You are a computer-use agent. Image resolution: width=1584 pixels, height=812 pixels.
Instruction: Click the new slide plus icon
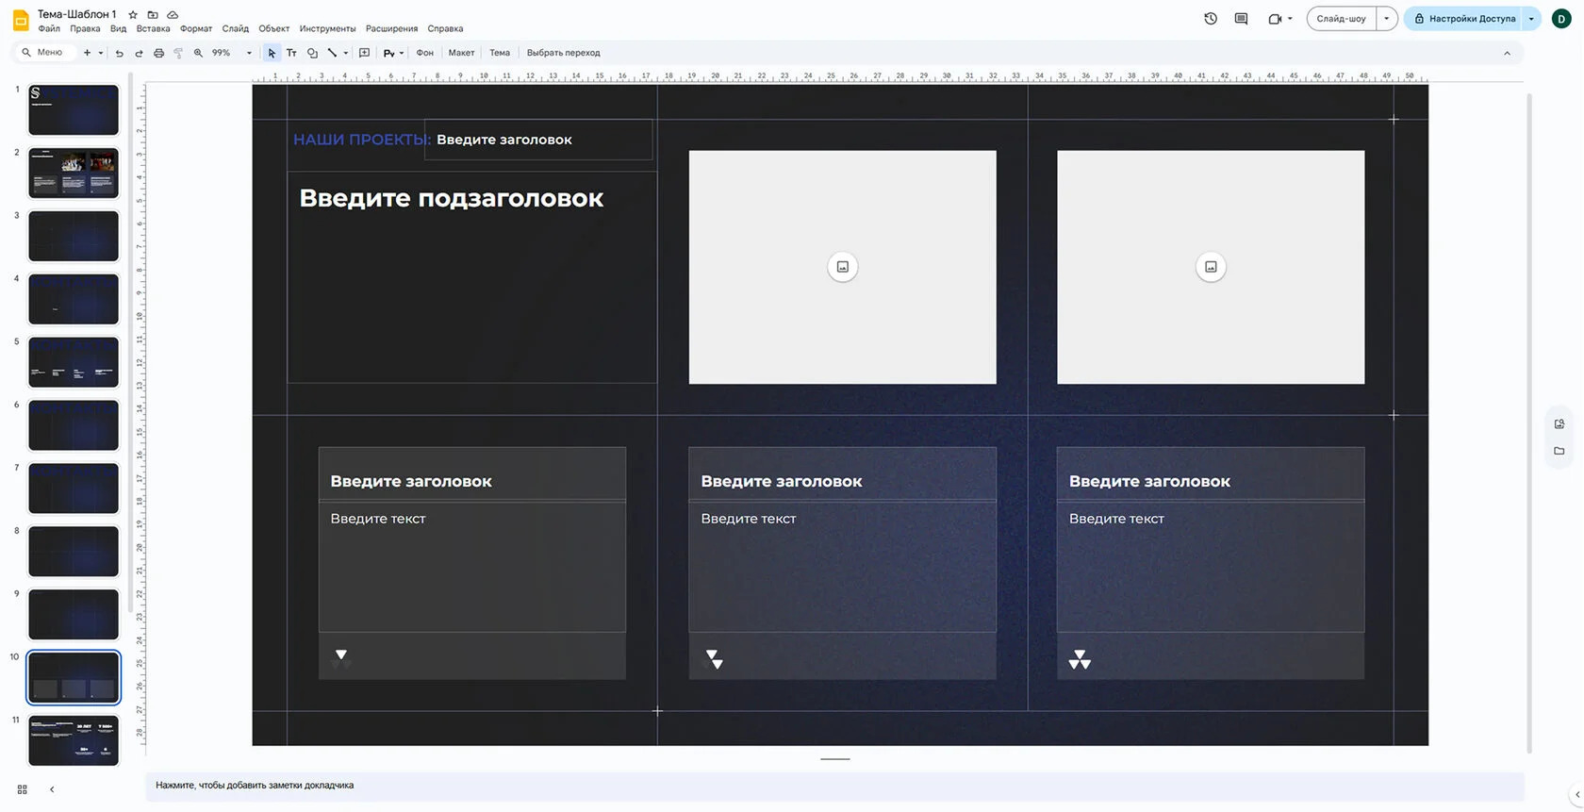coord(87,53)
